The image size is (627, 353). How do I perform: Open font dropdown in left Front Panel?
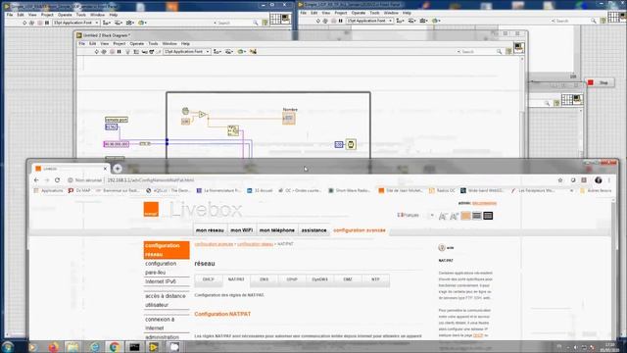(x=75, y=23)
